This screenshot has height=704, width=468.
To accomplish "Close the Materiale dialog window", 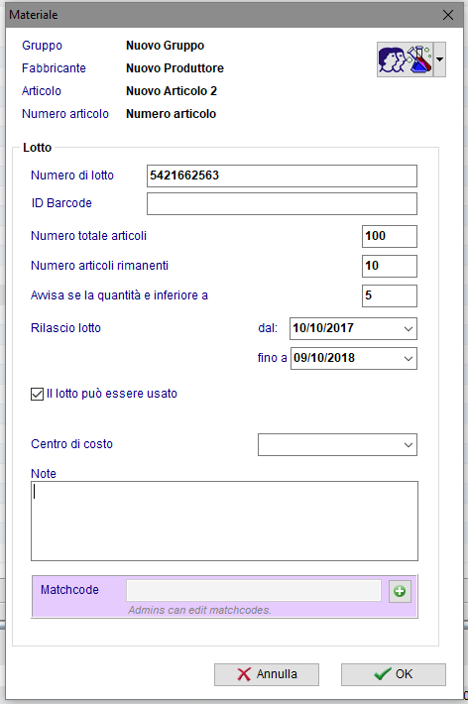I will [x=448, y=15].
